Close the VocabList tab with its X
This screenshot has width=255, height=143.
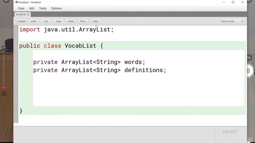pyautogui.click(x=28, y=14)
